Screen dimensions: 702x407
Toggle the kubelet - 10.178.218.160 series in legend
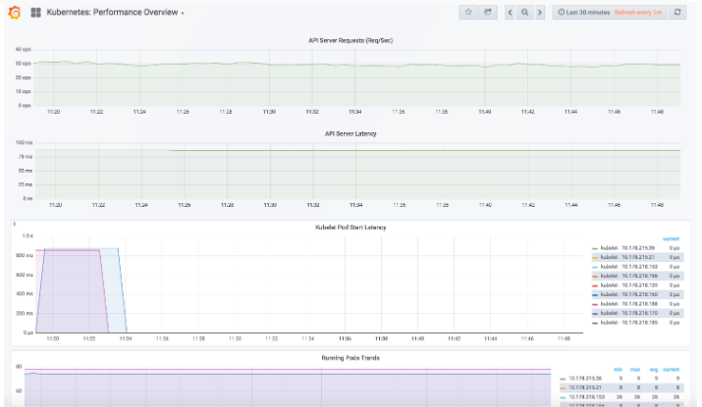tap(629, 294)
